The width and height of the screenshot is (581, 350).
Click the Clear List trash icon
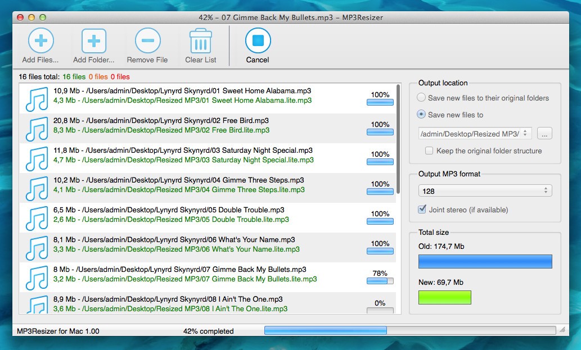201,41
